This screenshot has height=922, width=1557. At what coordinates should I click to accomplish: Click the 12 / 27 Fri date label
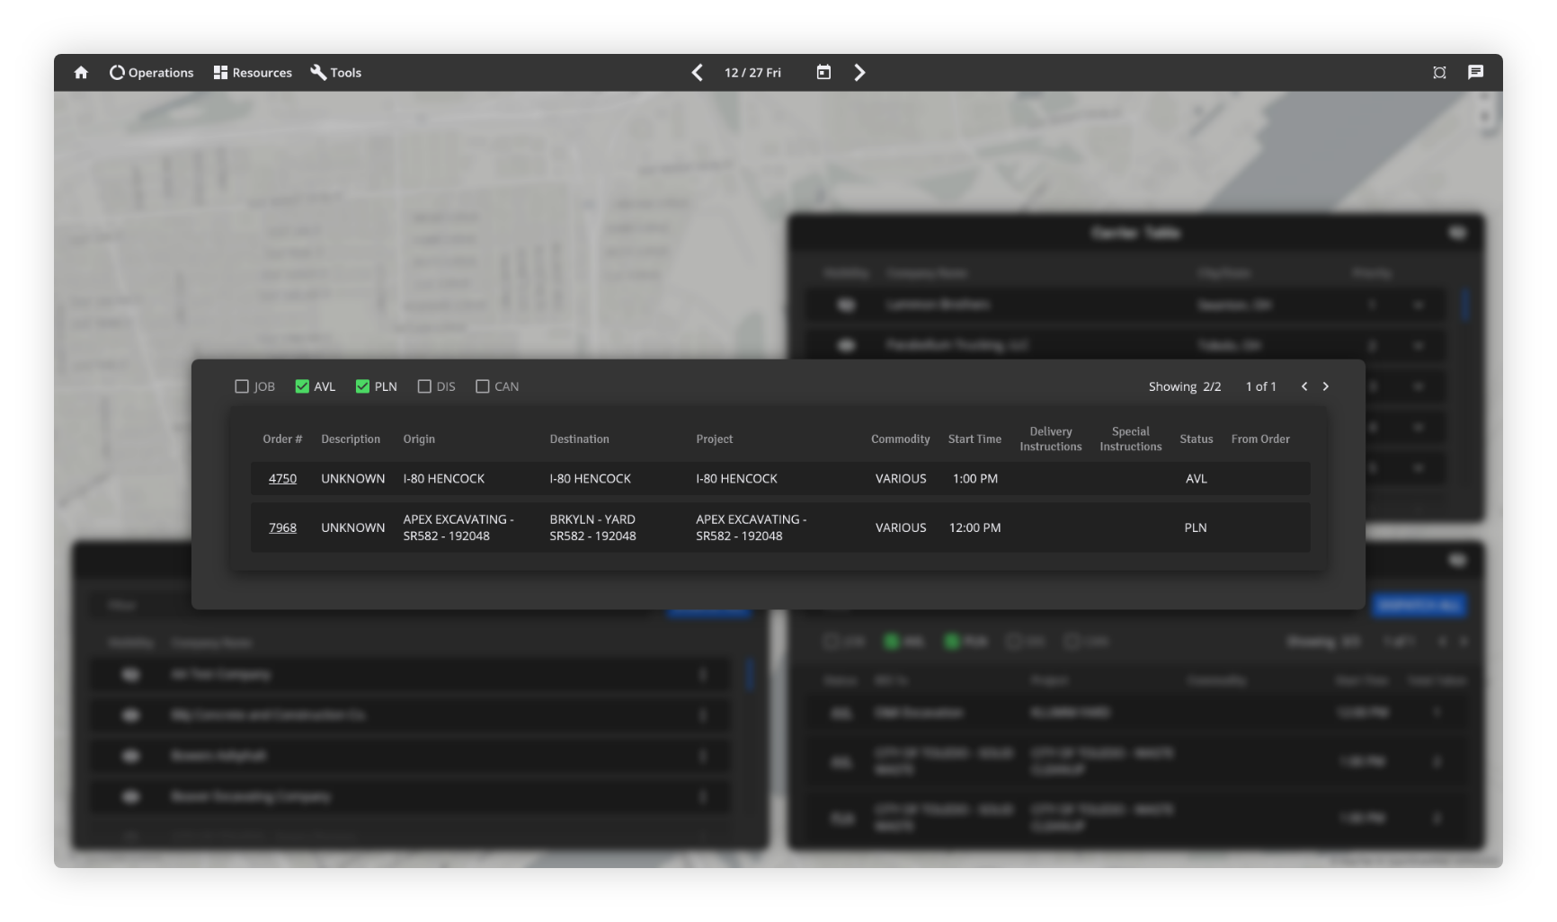(x=752, y=73)
